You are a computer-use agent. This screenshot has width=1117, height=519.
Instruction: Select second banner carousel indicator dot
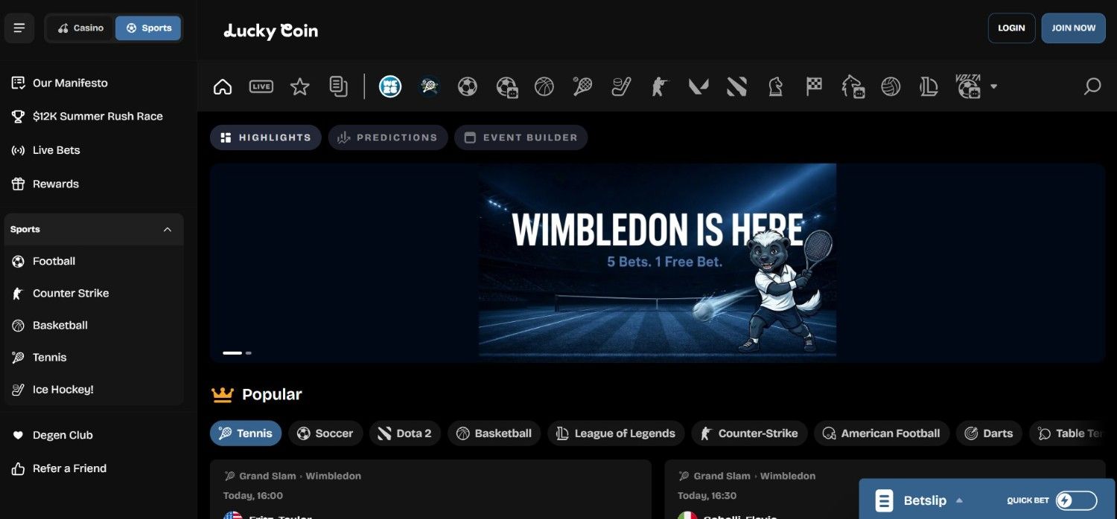(x=249, y=353)
